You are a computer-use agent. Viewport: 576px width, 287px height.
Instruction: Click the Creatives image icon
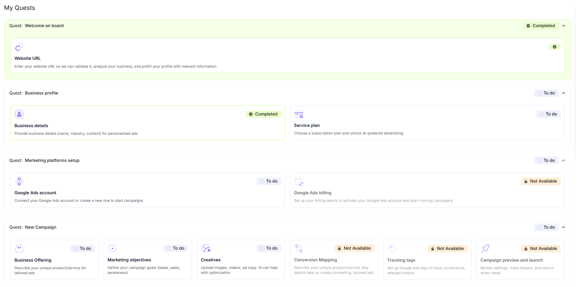206,249
